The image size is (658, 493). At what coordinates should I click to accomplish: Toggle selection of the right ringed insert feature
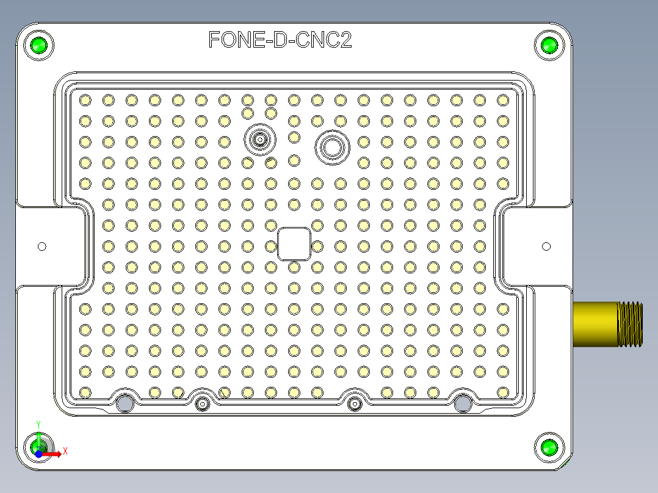333,146
